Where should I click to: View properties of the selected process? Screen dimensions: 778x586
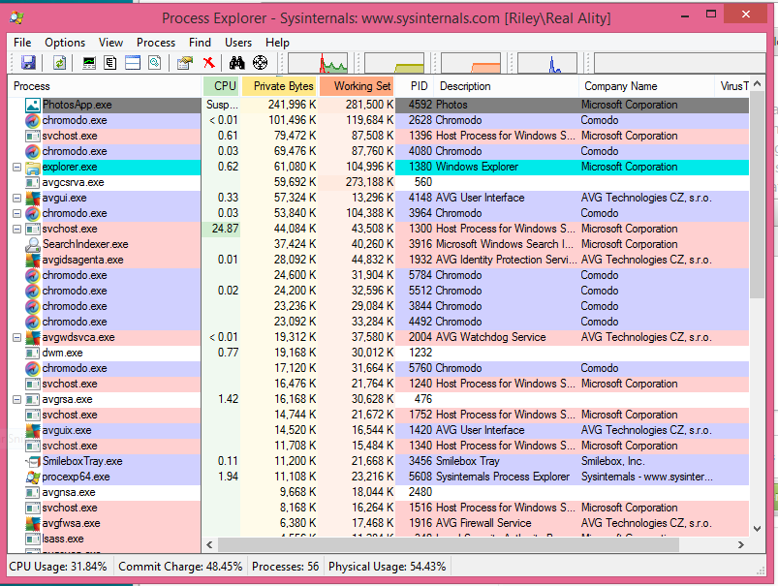[x=184, y=62]
